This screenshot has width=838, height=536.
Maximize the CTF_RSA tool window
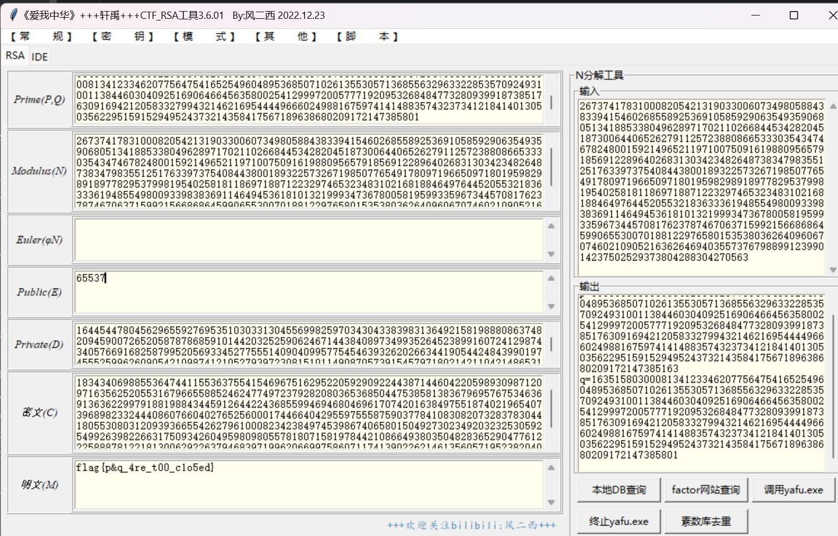pos(794,16)
